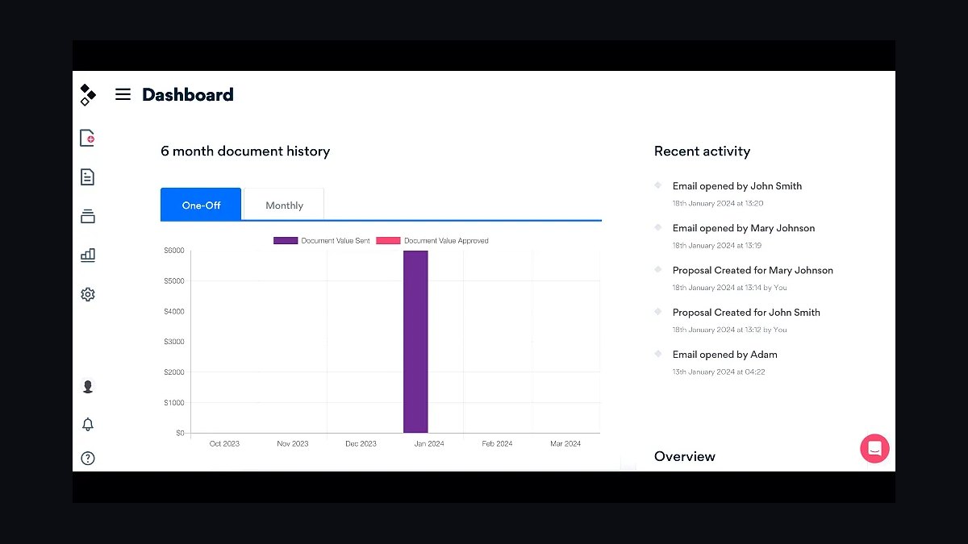
Task: Click the Overview heading
Action: (x=685, y=456)
